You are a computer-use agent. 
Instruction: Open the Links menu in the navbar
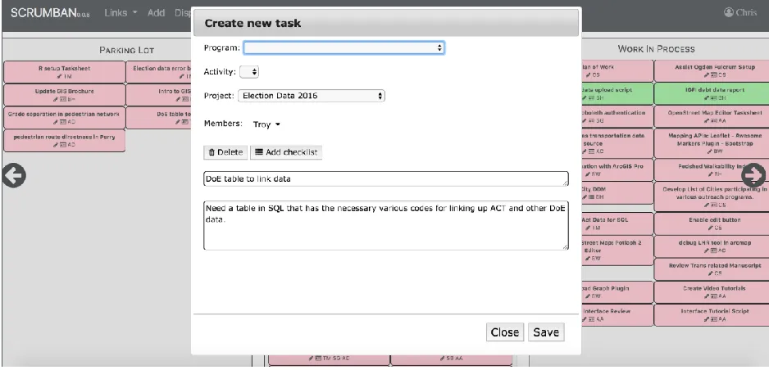pos(121,13)
